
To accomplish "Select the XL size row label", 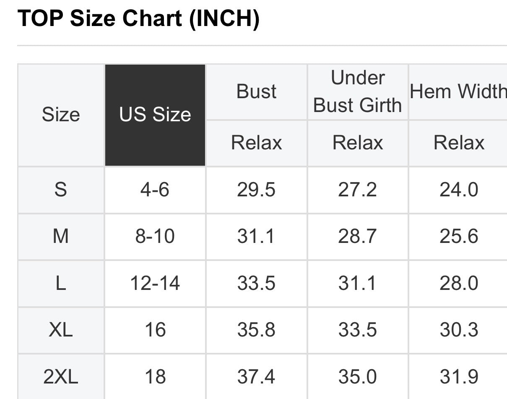I will click(x=61, y=330).
